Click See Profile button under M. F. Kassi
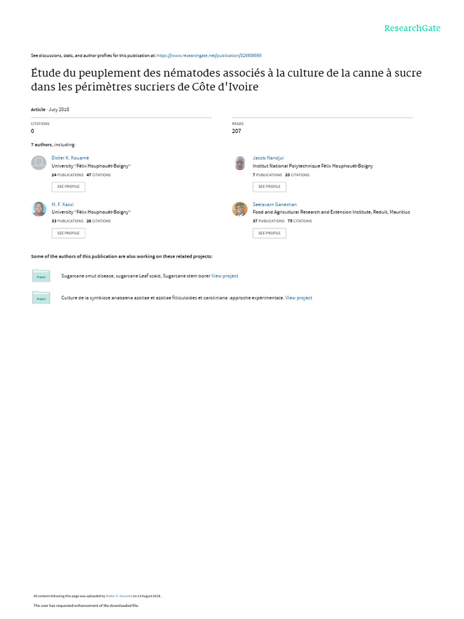This screenshot has height=619, width=464. 68,233
